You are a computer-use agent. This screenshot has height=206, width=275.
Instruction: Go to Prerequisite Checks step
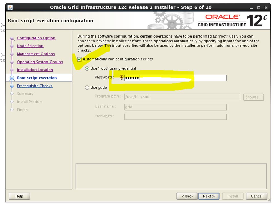click(x=34, y=86)
